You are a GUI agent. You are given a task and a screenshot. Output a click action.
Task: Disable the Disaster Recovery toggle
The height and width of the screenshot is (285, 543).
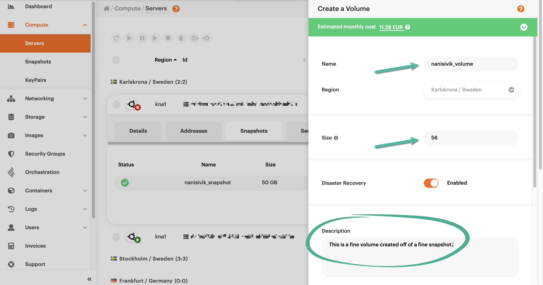[x=431, y=183]
